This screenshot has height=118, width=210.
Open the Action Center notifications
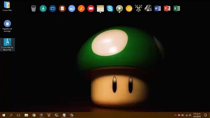click(x=205, y=115)
